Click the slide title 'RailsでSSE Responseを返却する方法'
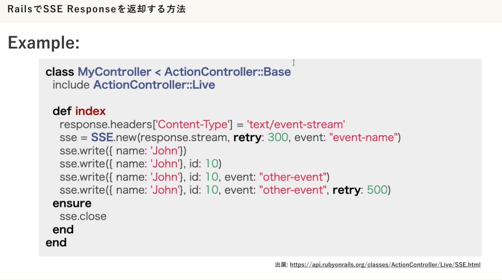 [x=96, y=9]
